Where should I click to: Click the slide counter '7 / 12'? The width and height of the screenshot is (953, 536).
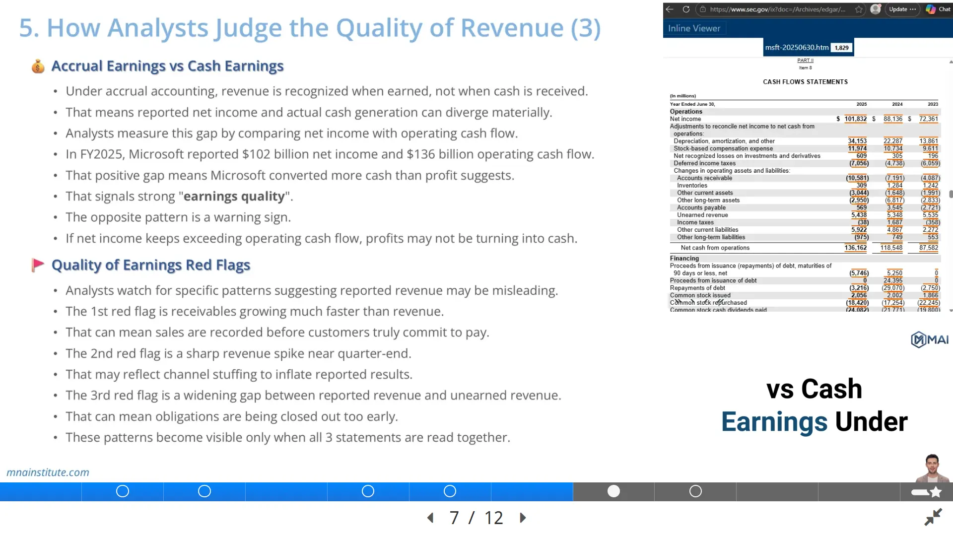point(476,518)
